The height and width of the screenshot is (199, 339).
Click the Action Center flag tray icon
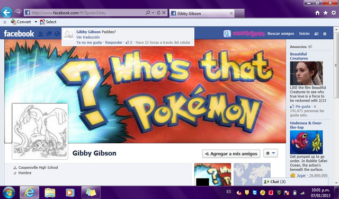(287, 193)
